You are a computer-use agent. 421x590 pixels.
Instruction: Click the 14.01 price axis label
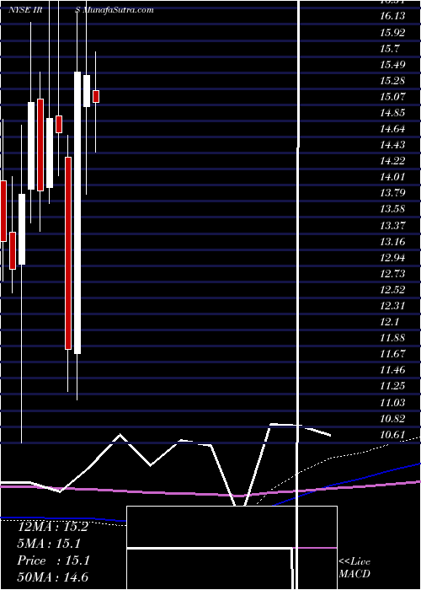[392, 177]
